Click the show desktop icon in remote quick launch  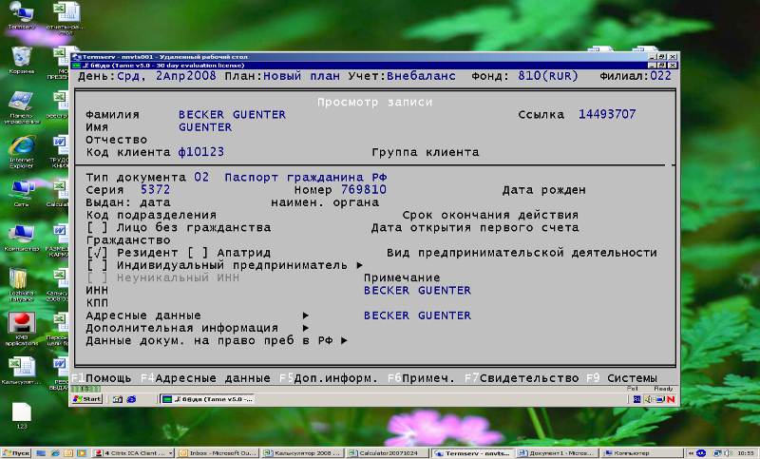click(x=117, y=399)
